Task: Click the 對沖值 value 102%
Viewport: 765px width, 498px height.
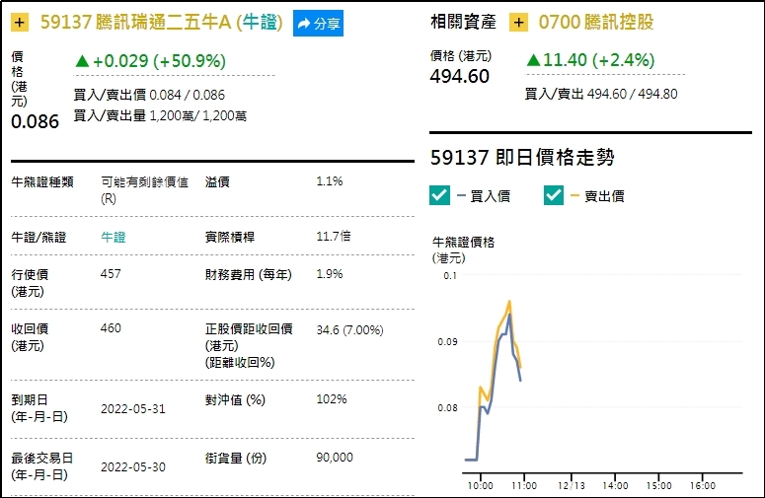Action: pyautogui.click(x=332, y=399)
